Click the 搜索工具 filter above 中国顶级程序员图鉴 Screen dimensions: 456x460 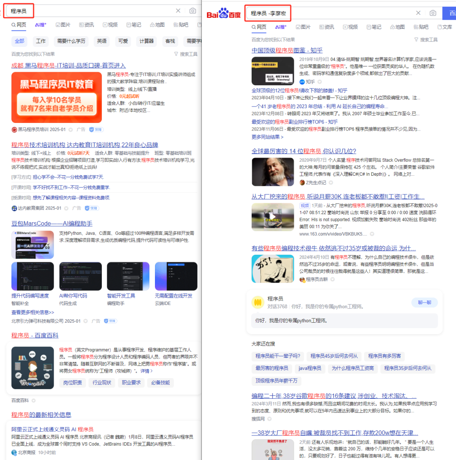[x=426, y=40]
